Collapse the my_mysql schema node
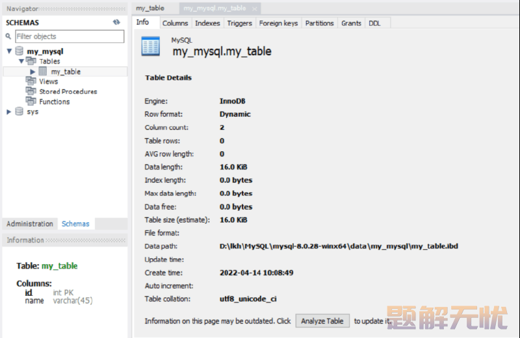Image resolution: width=520 pixels, height=338 pixels. click(9, 51)
